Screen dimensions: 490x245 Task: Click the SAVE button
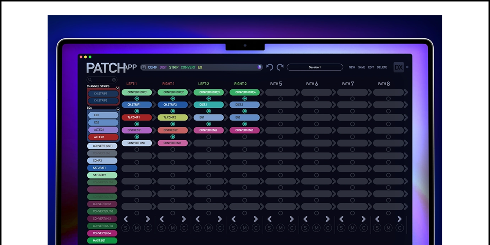pyautogui.click(x=361, y=67)
